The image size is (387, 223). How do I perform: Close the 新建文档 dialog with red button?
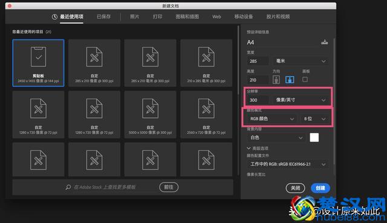(x=10, y=5)
